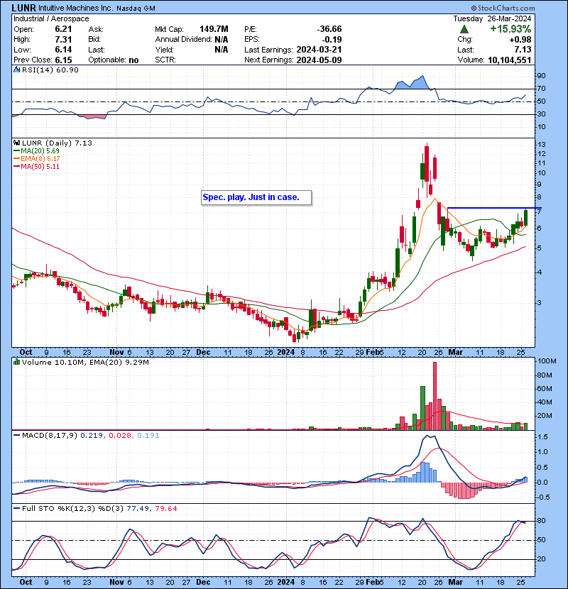The width and height of the screenshot is (568, 589).
Task: Click the Industrial / Aerospace sector label
Action: pyautogui.click(x=51, y=18)
